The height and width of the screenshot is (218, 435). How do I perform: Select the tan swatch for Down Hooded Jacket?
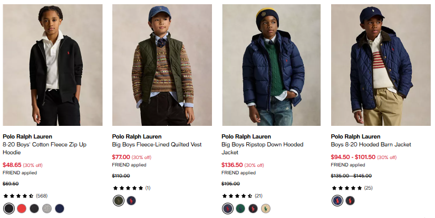pos(266,209)
